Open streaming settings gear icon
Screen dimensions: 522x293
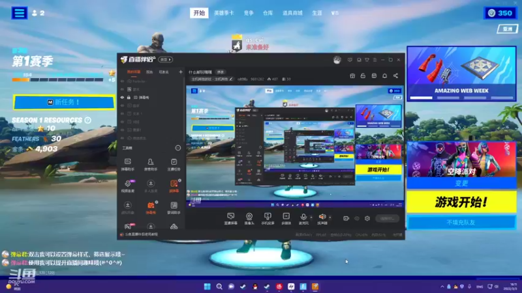click(x=367, y=218)
